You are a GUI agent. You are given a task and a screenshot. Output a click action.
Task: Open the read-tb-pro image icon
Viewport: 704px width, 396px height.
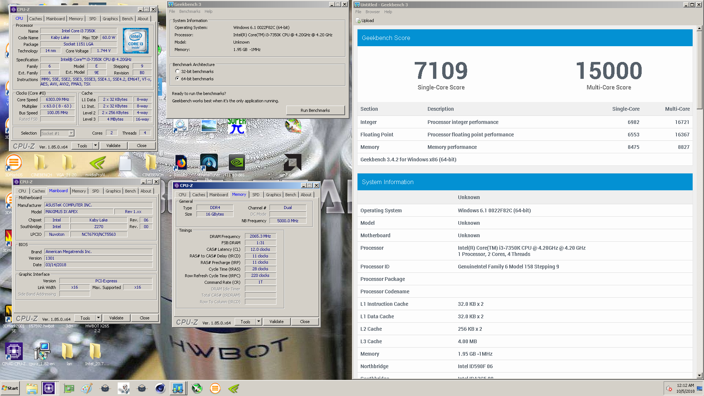point(209,127)
